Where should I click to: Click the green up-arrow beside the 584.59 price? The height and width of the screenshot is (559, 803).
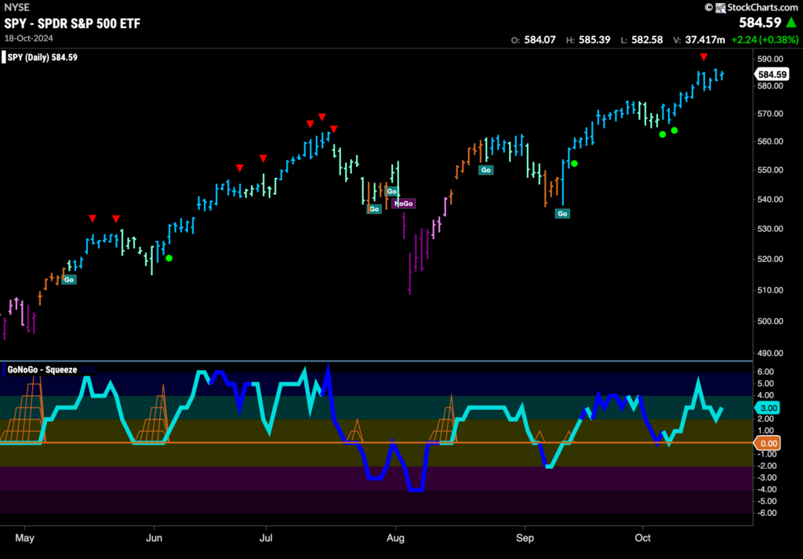pos(792,23)
